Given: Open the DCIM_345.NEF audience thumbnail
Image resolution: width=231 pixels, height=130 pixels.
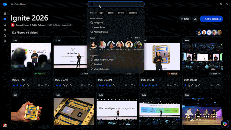Looking at the screenshot, I should 202,57.
